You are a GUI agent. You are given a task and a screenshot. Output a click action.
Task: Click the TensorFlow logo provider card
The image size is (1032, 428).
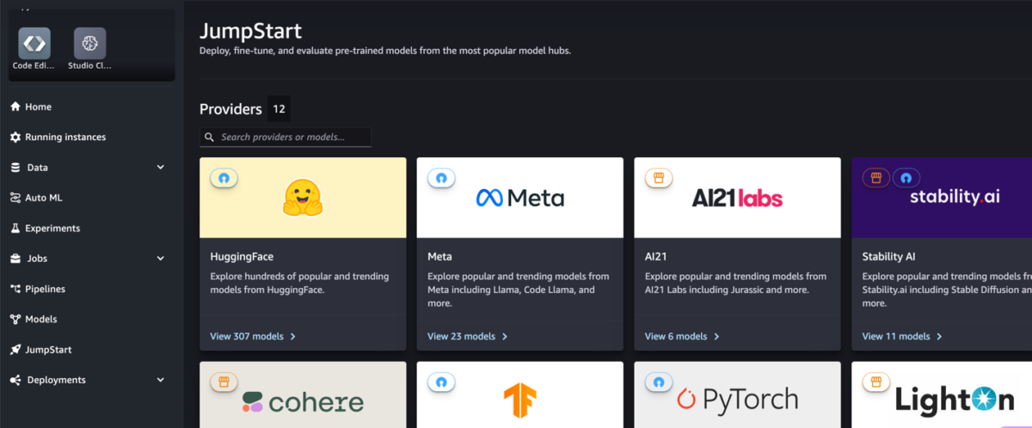point(520,394)
